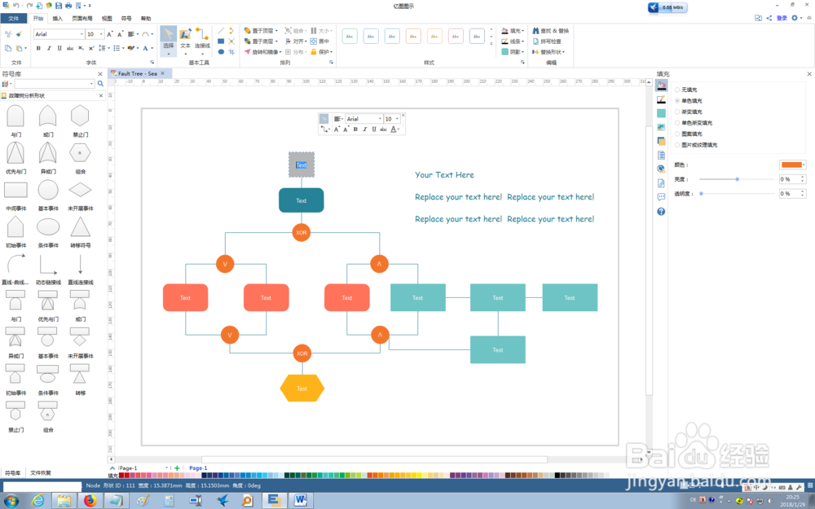815x509 pixels.
Task: Click the teal Text box under selected shape
Action: [302, 200]
